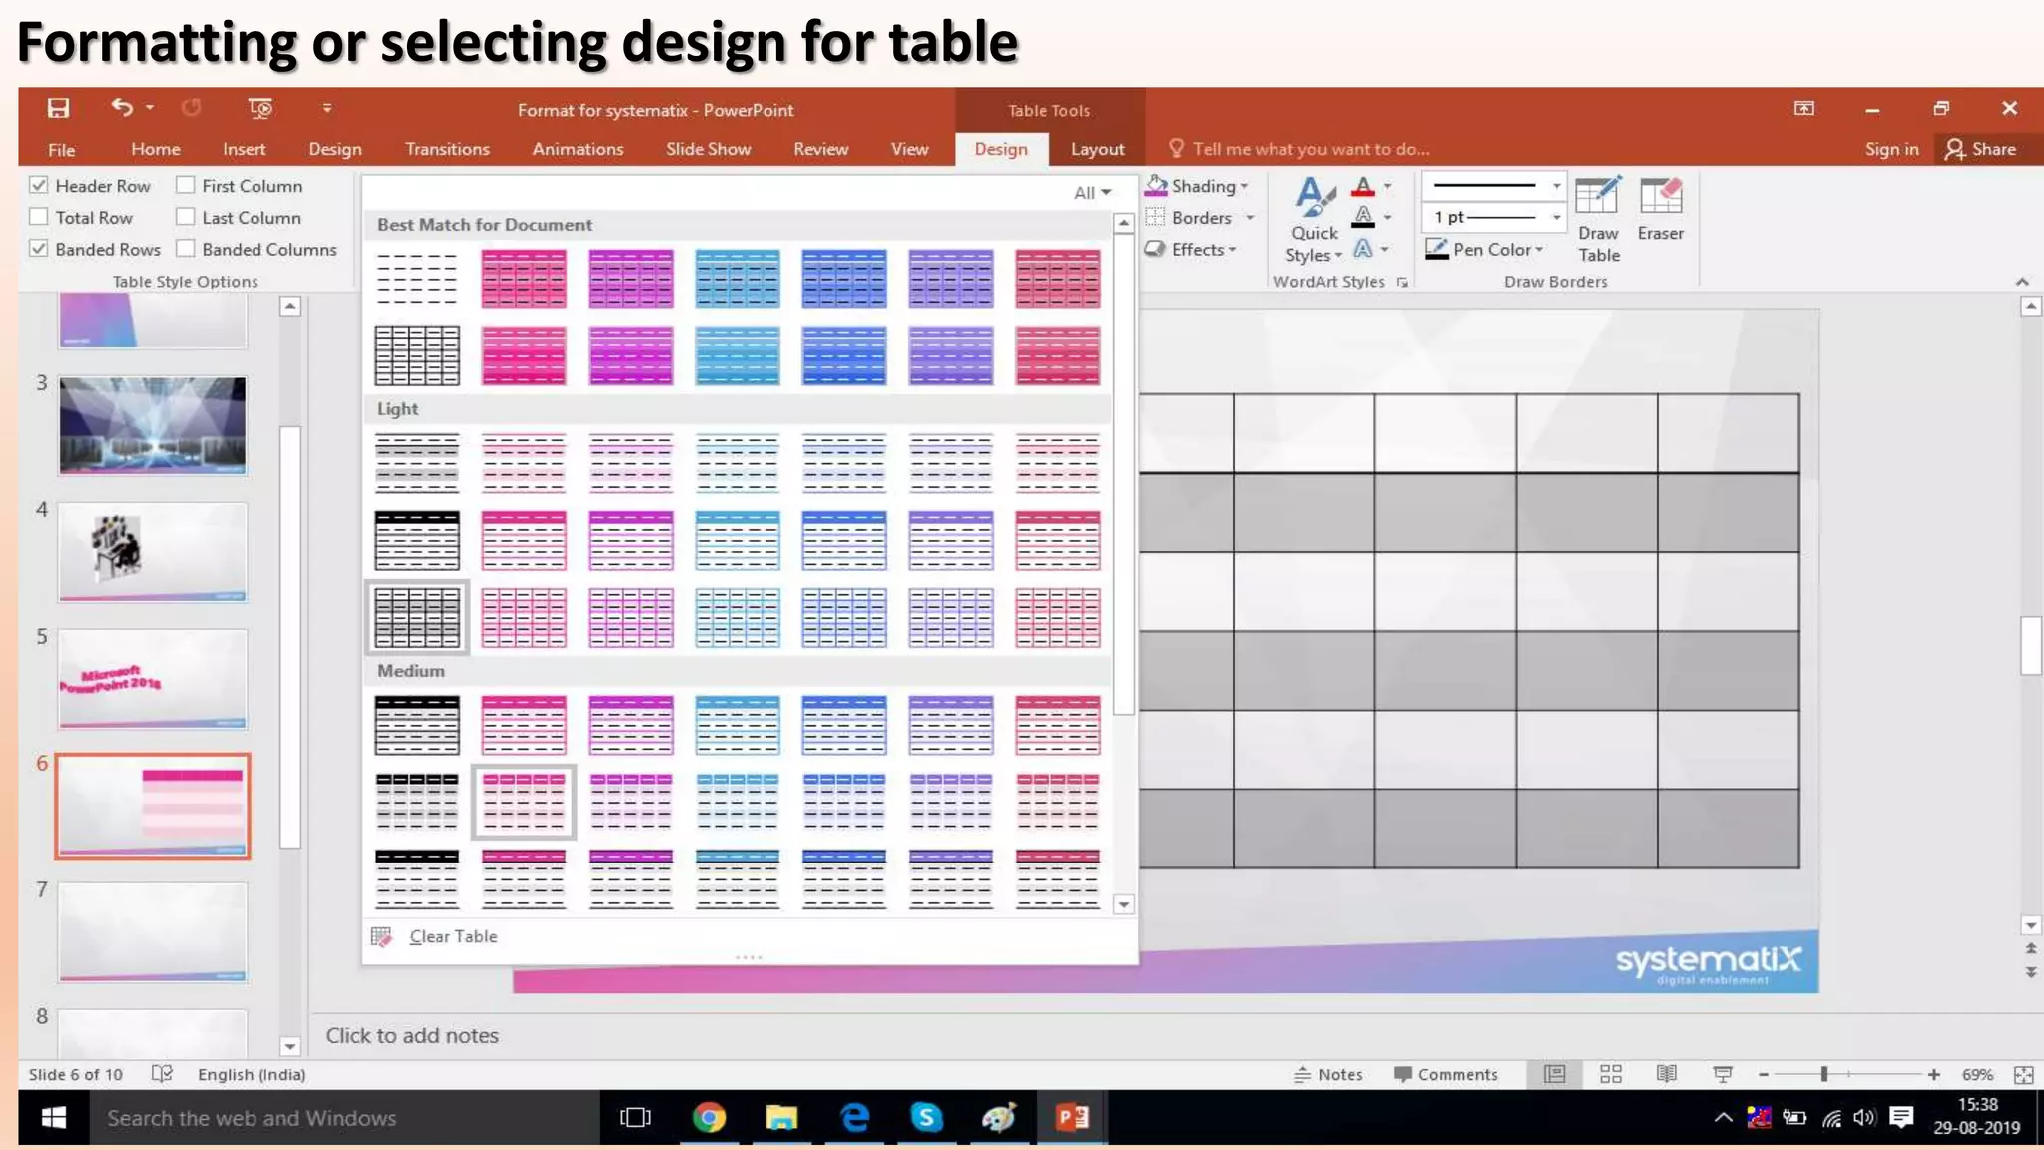Open Microsoft Edge from the taskbar
The image size is (2044, 1150).
tap(854, 1117)
